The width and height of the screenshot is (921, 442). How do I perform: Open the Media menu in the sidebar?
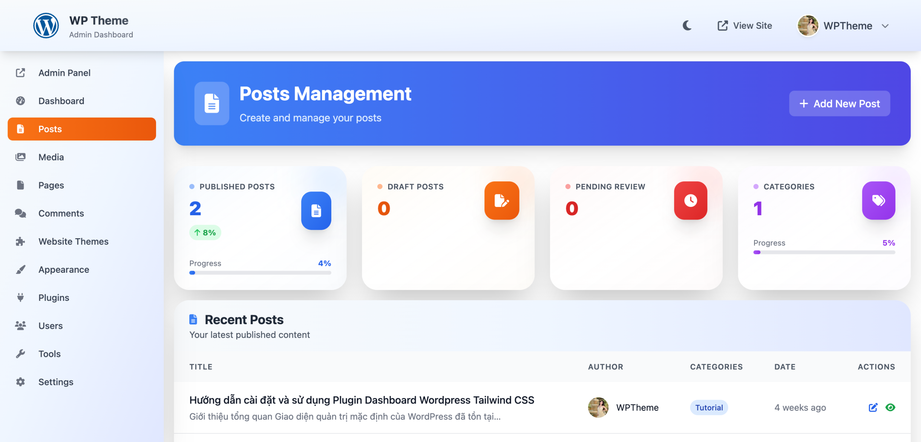[x=51, y=157]
